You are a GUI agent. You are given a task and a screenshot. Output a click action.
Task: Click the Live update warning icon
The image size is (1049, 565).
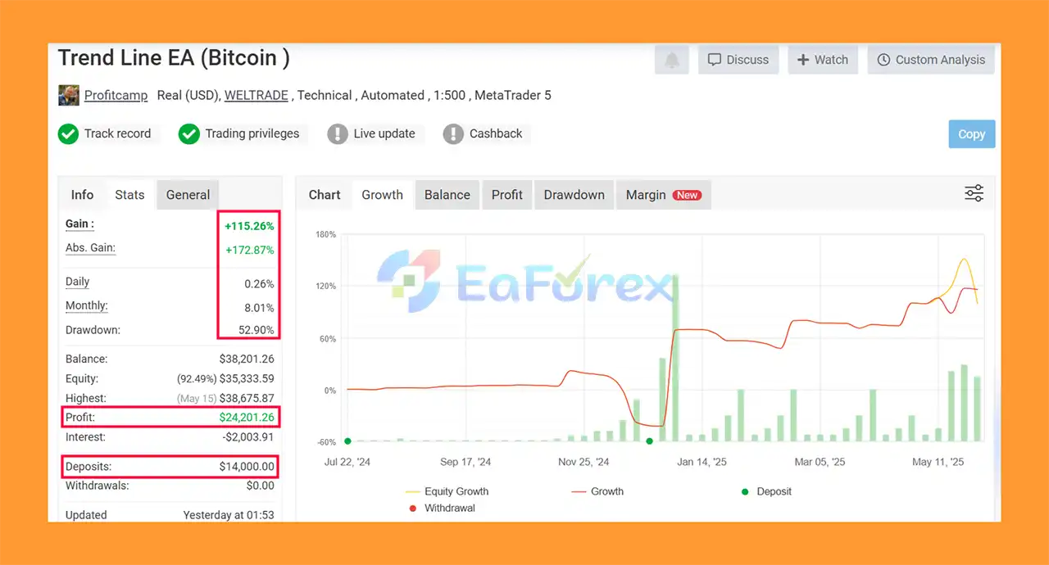pos(338,133)
